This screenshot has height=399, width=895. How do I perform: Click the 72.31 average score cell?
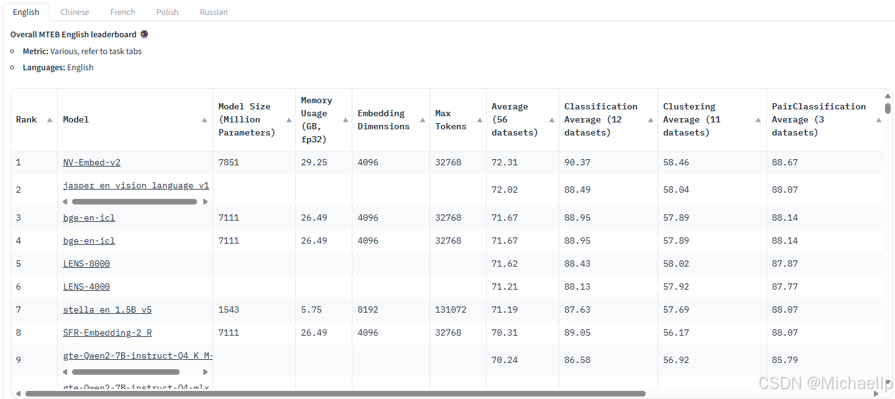[x=504, y=162]
